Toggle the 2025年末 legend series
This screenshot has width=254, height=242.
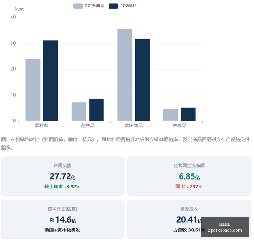[x=89, y=6]
